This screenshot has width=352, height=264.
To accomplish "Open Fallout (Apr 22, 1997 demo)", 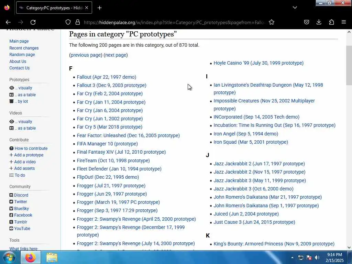I will tap(107, 77).
